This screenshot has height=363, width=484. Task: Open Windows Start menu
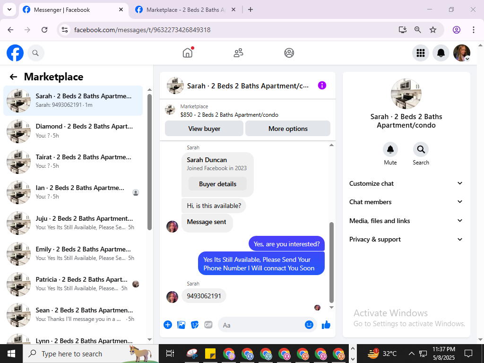pos(11,354)
